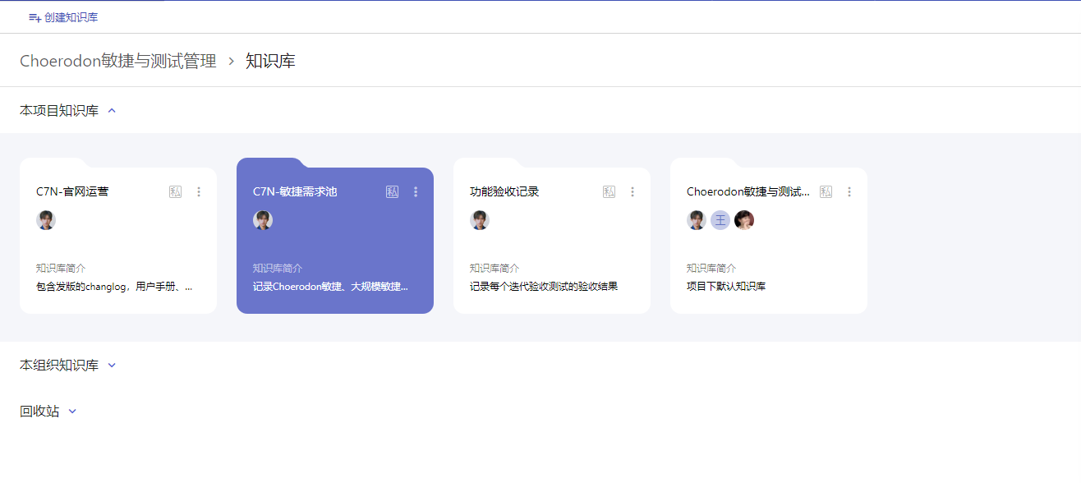
Task: Click the title text 功能验收记录
Action: 504,192
